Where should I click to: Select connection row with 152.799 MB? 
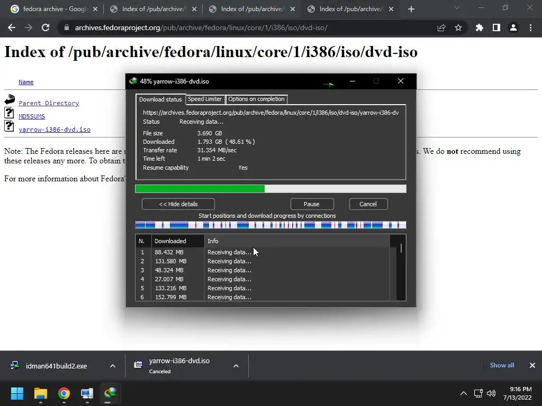click(263, 297)
